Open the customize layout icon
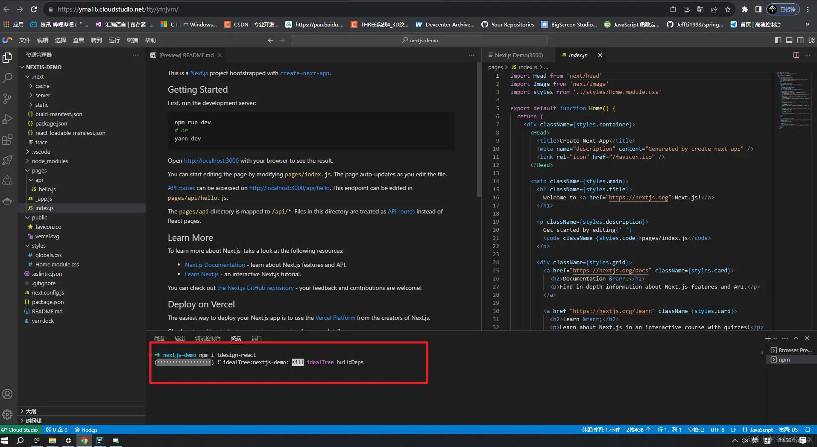Screen dimensions: 817x447 pos(811,40)
